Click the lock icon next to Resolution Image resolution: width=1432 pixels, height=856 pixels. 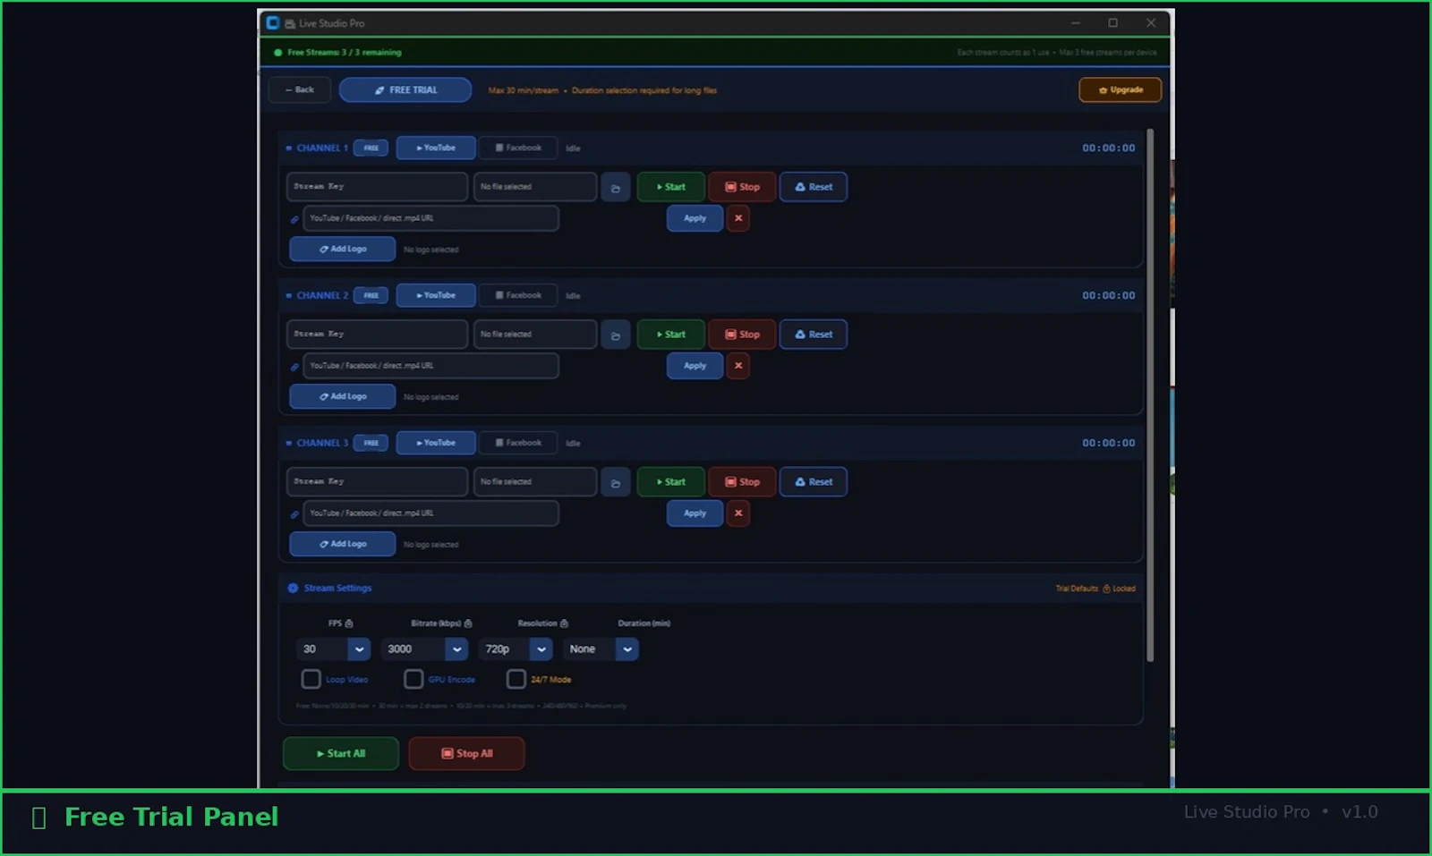click(564, 623)
